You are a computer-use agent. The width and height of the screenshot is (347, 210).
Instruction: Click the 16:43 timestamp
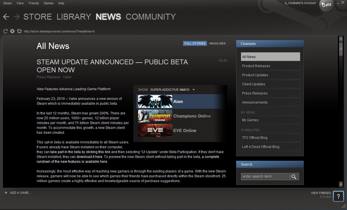click(223, 61)
